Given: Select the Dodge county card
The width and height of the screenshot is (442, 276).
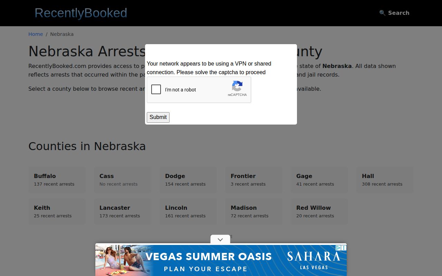Looking at the screenshot, I should (188, 180).
